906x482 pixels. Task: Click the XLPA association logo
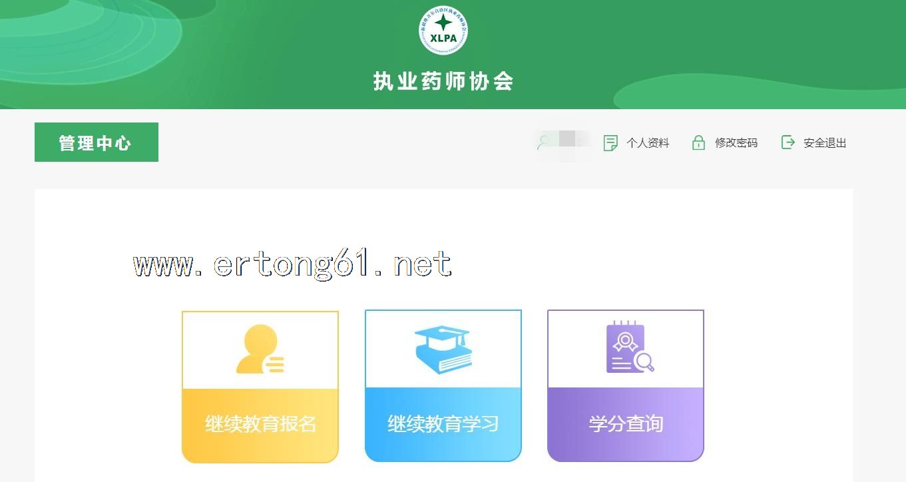pyautogui.click(x=443, y=30)
